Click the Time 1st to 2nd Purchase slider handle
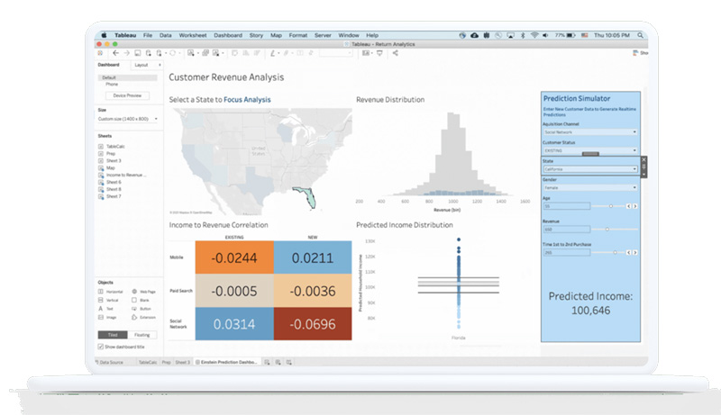This screenshot has height=415, width=721. 615,252
